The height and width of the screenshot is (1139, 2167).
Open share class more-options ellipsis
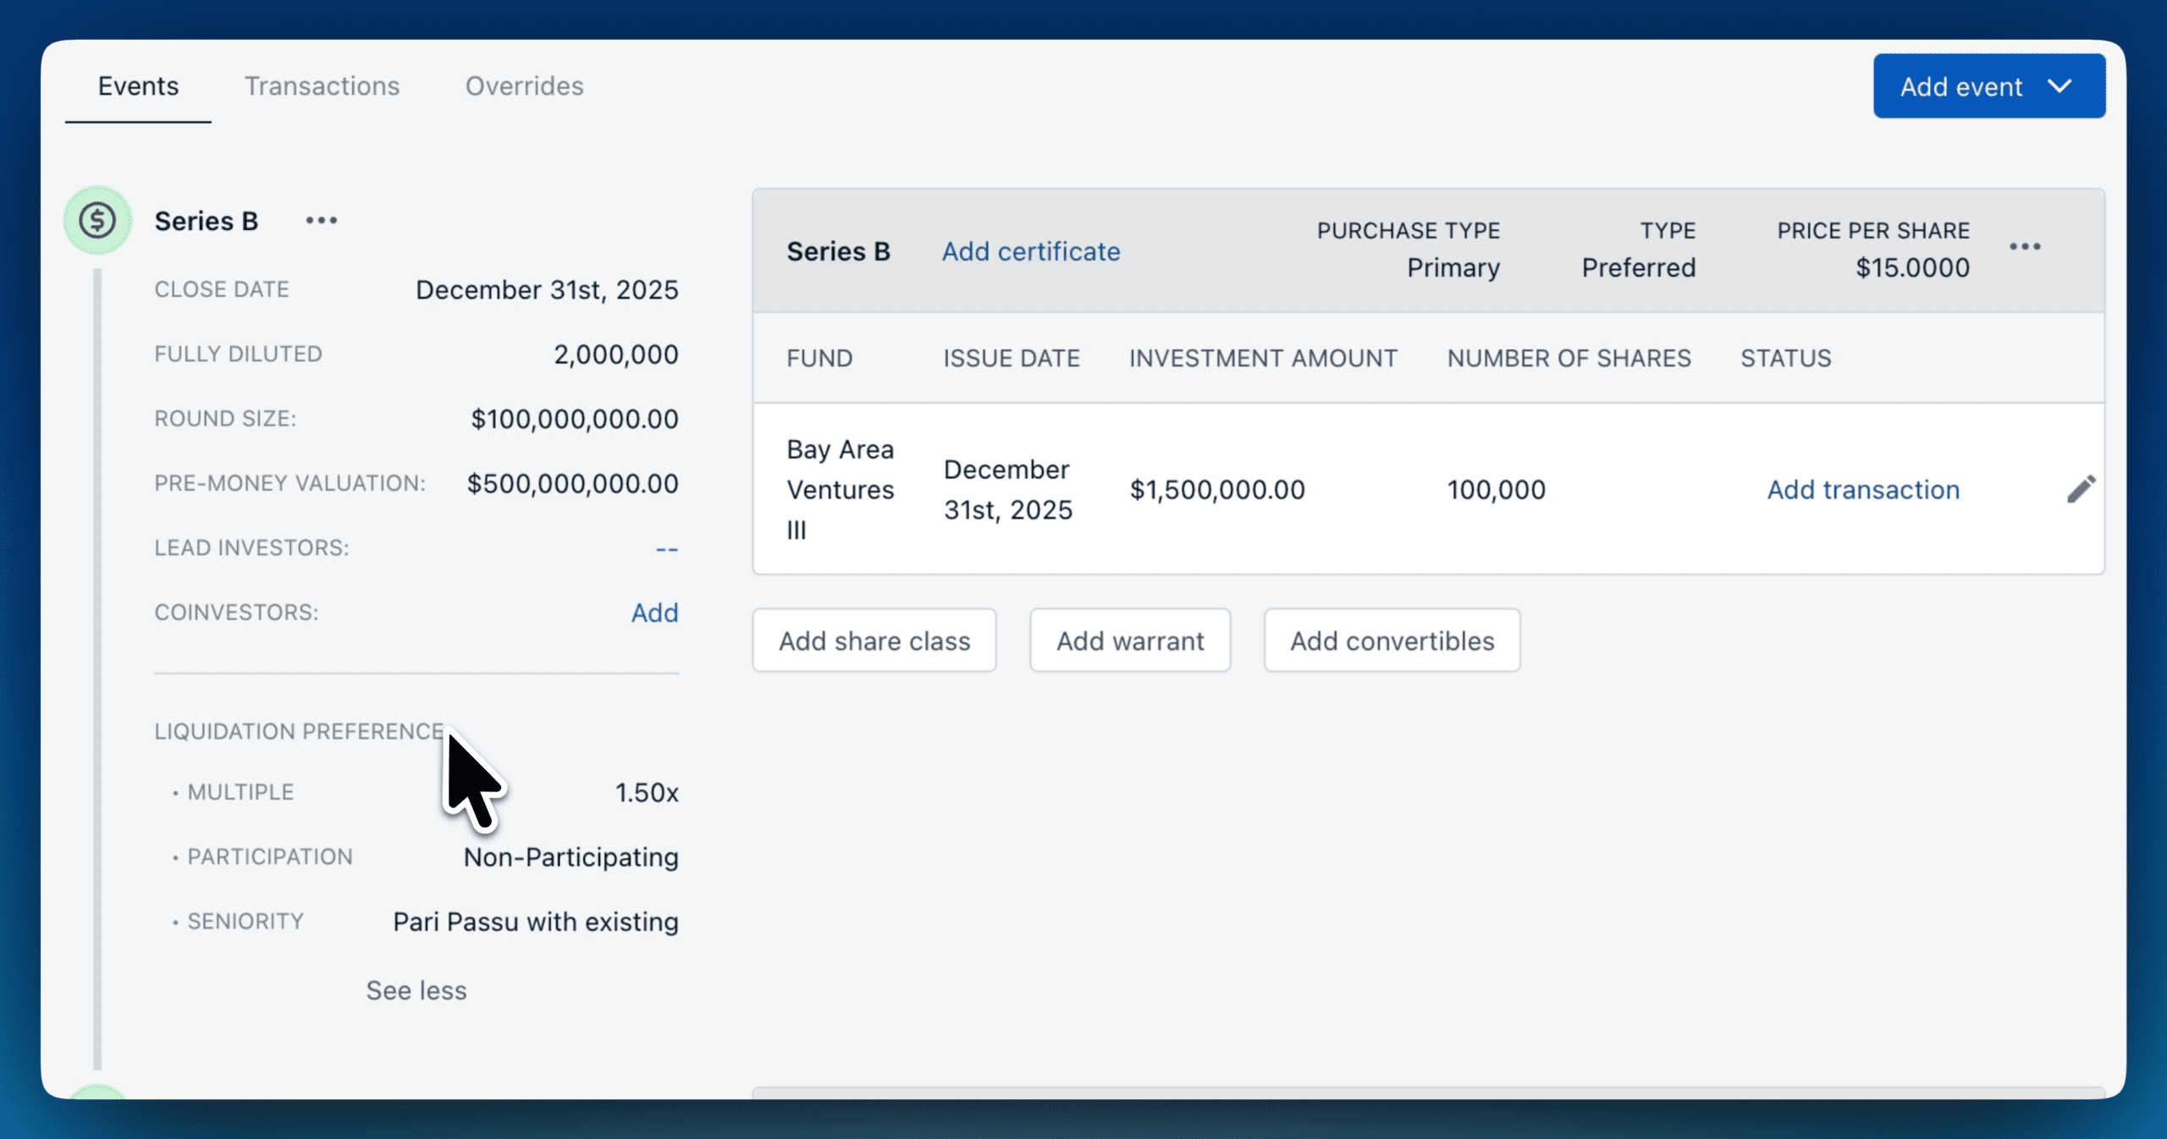click(2025, 247)
